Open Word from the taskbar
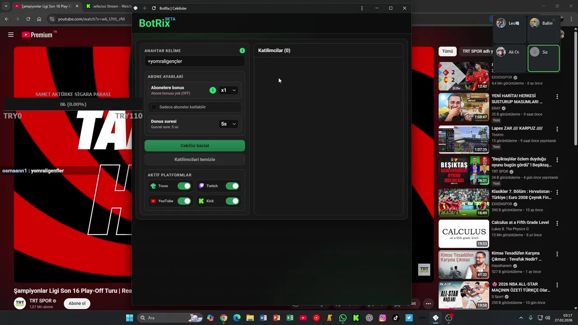 (263, 318)
